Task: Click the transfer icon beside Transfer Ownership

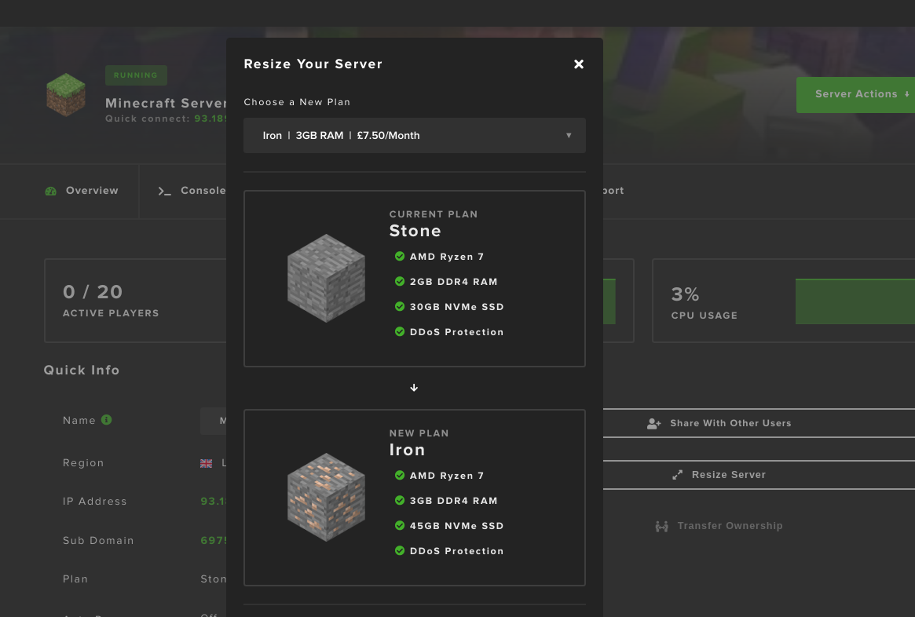Action: 662,527
